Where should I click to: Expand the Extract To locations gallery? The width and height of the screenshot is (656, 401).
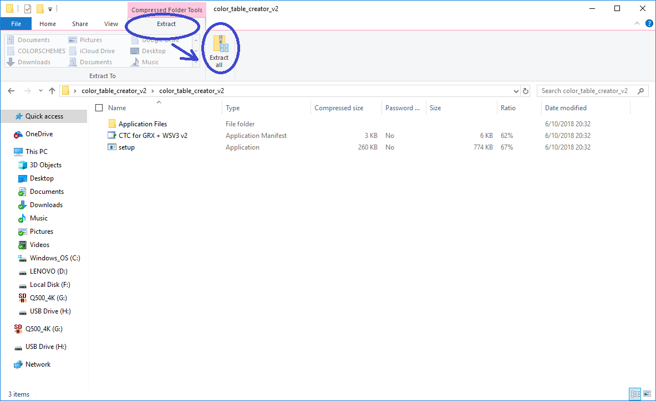coord(196,62)
